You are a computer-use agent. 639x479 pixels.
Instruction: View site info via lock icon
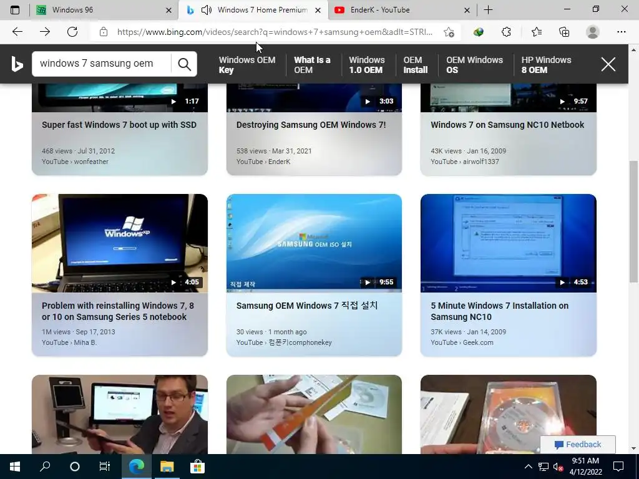[104, 32]
